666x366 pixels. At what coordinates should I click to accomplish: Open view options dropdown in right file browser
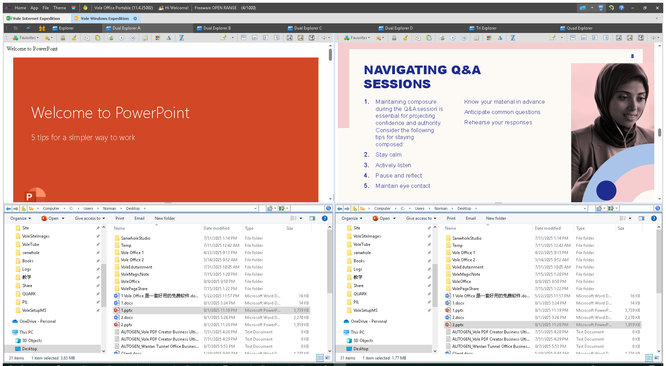coord(630,218)
